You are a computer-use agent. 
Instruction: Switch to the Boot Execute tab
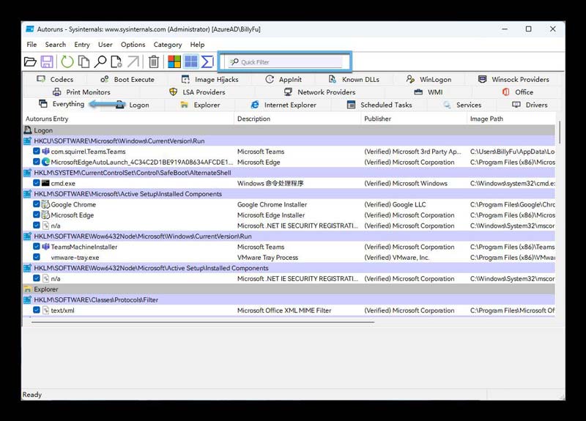pyautogui.click(x=127, y=79)
